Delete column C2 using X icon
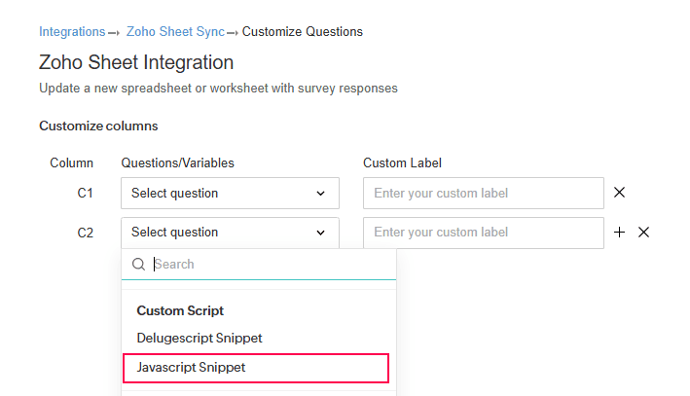 pos(643,233)
